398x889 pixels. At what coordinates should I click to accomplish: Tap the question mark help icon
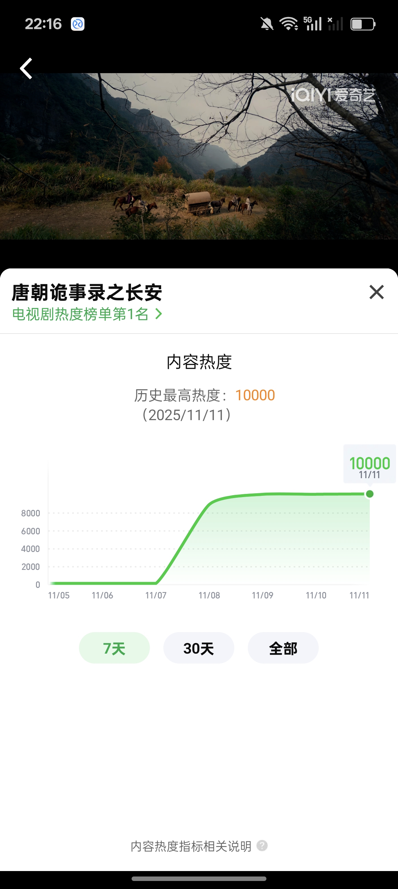(262, 845)
